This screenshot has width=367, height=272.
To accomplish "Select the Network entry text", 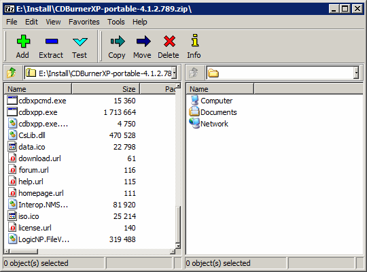I will coord(214,124).
